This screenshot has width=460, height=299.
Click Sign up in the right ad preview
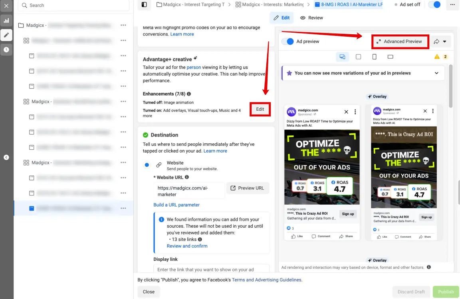point(426,217)
